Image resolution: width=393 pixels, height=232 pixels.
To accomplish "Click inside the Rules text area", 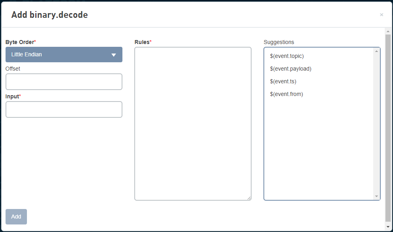I will pos(193,124).
